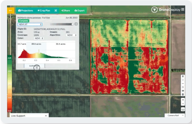192x124 pixels.
Task: Open the Crop Plan tab
Action: click(x=44, y=11)
